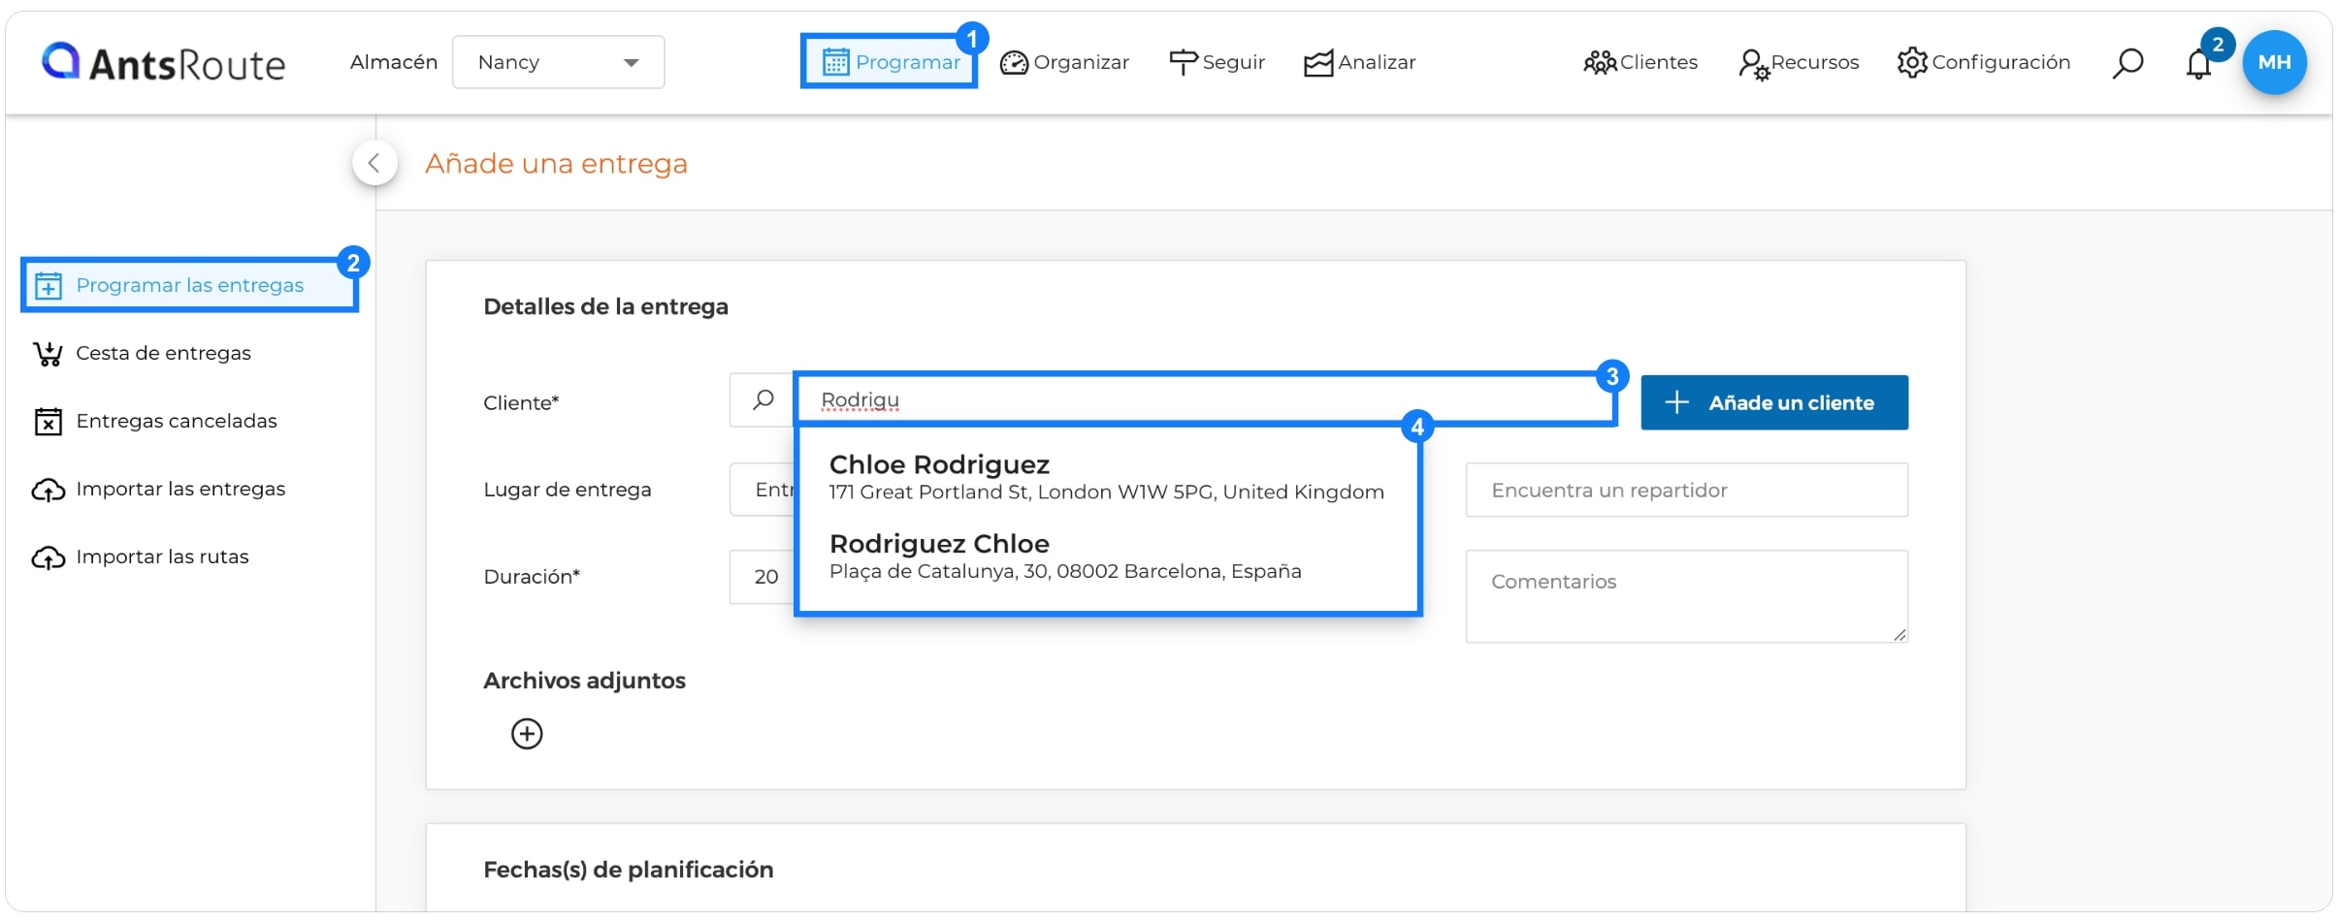Image resolution: width=2338 pixels, height=922 pixels.
Task: Click Añade un cliente button
Action: coord(1774,402)
